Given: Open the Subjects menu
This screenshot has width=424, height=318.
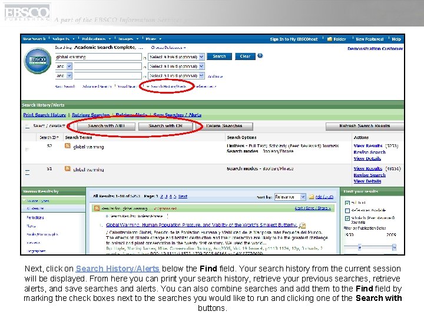Looking at the screenshot, I should tap(63, 39).
